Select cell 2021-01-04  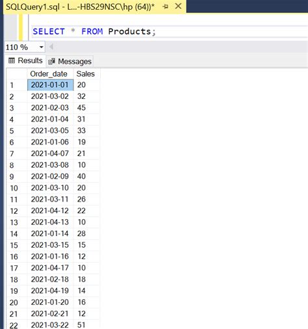point(50,119)
